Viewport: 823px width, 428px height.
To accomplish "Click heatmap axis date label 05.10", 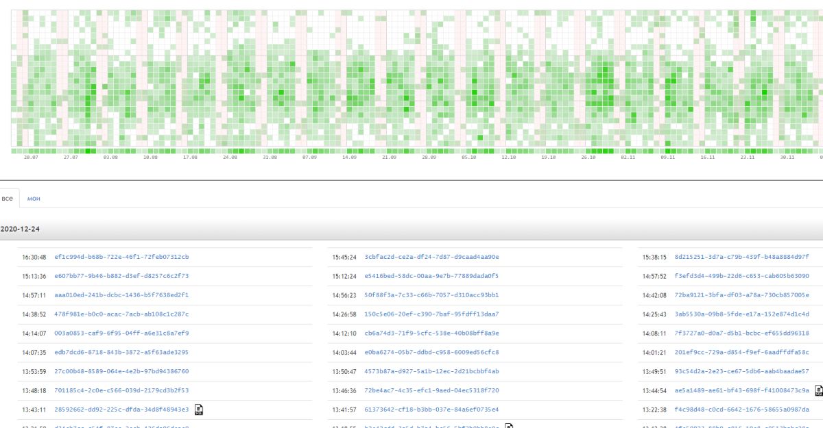I will pyautogui.click(x=469, y=158).
